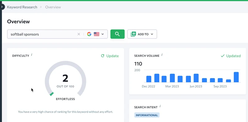Click the US flag icon
Image resolution: width=248 pixels, height=122 pixels.
(x=96, y=34)
